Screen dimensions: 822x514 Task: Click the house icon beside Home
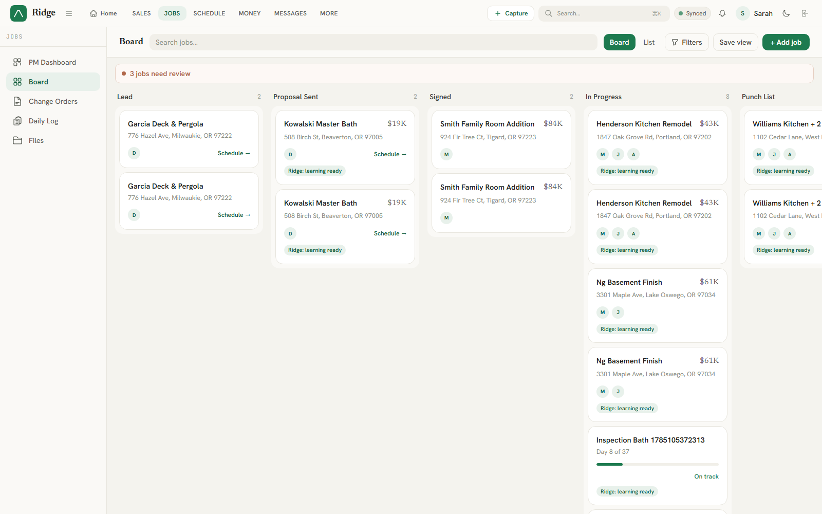tap(94, 13)
